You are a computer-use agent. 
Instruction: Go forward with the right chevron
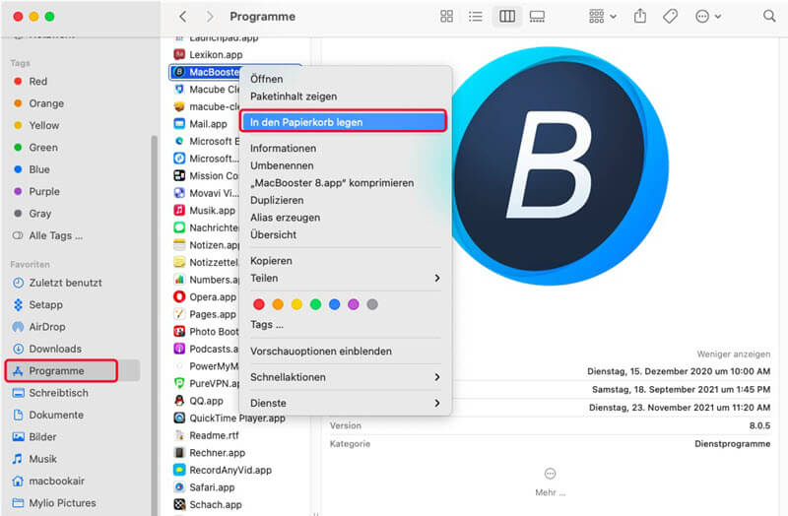tap(210, 17)
